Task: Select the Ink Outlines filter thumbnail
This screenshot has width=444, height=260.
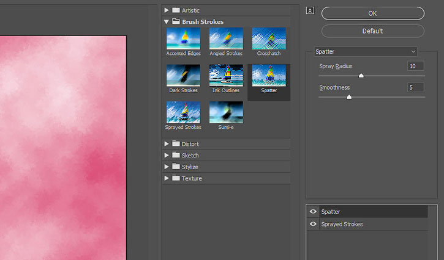Action: point(226,75)
